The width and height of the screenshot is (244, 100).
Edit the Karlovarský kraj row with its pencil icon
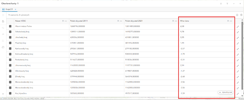pos(238,49)
